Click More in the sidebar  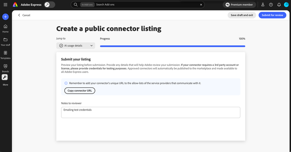click(5, 85)
